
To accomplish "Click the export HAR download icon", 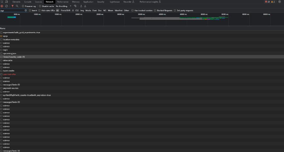I will point(85,6).
